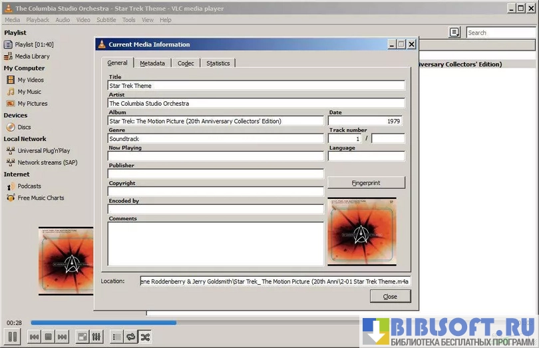Skip to the previous track
Viewport: 539px width, 348px height.
coord(34,337)
